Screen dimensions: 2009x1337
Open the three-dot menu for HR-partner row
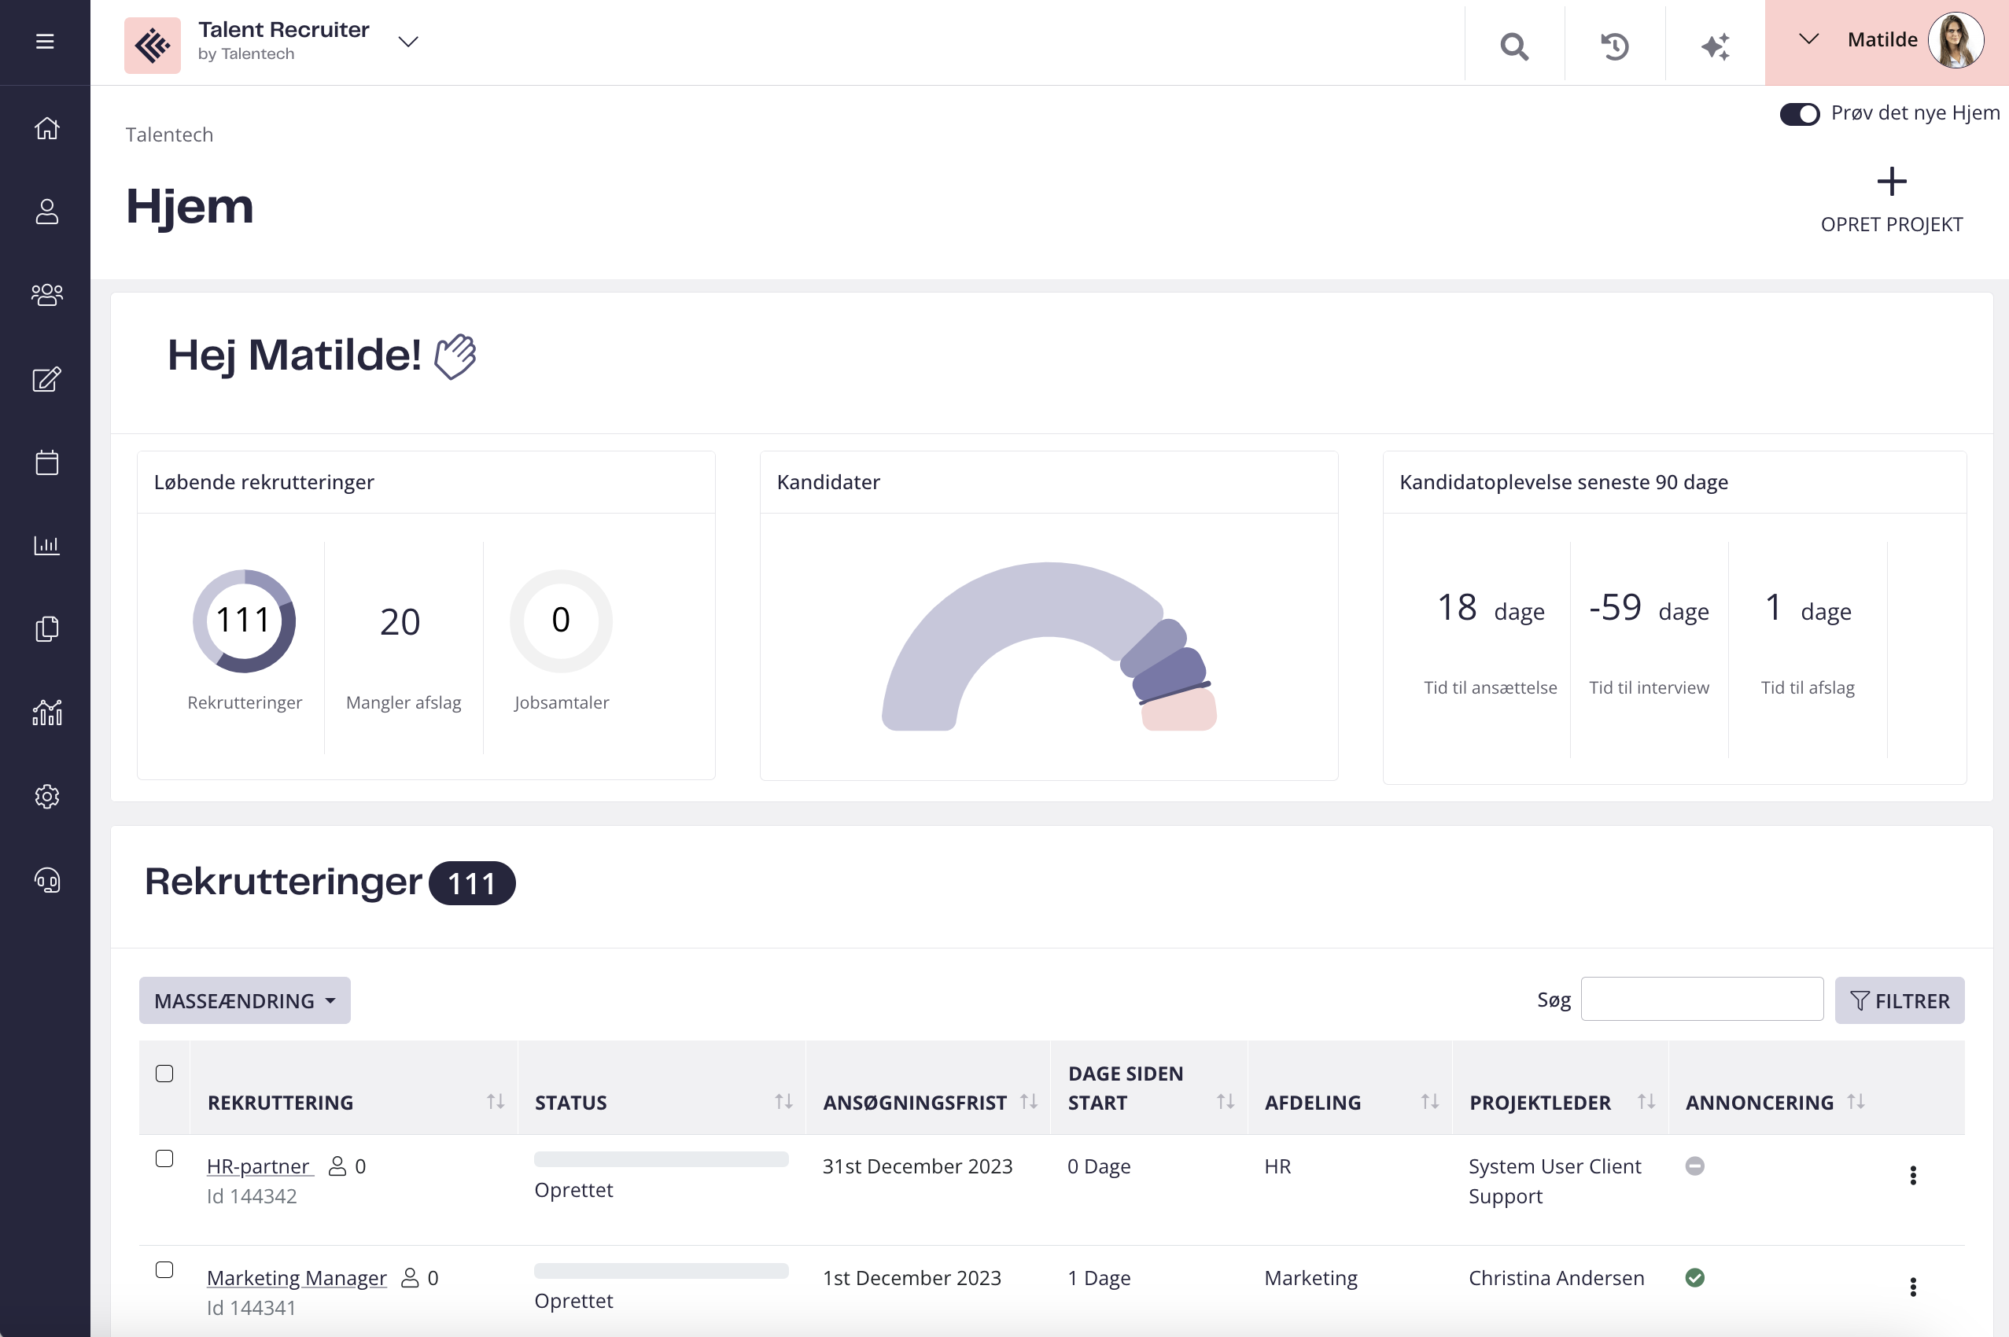pos(1913,1175)
